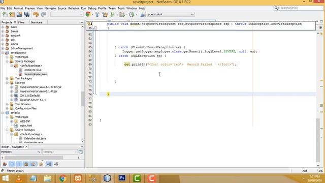Click the Save All toolbar icon

(27, 15)
